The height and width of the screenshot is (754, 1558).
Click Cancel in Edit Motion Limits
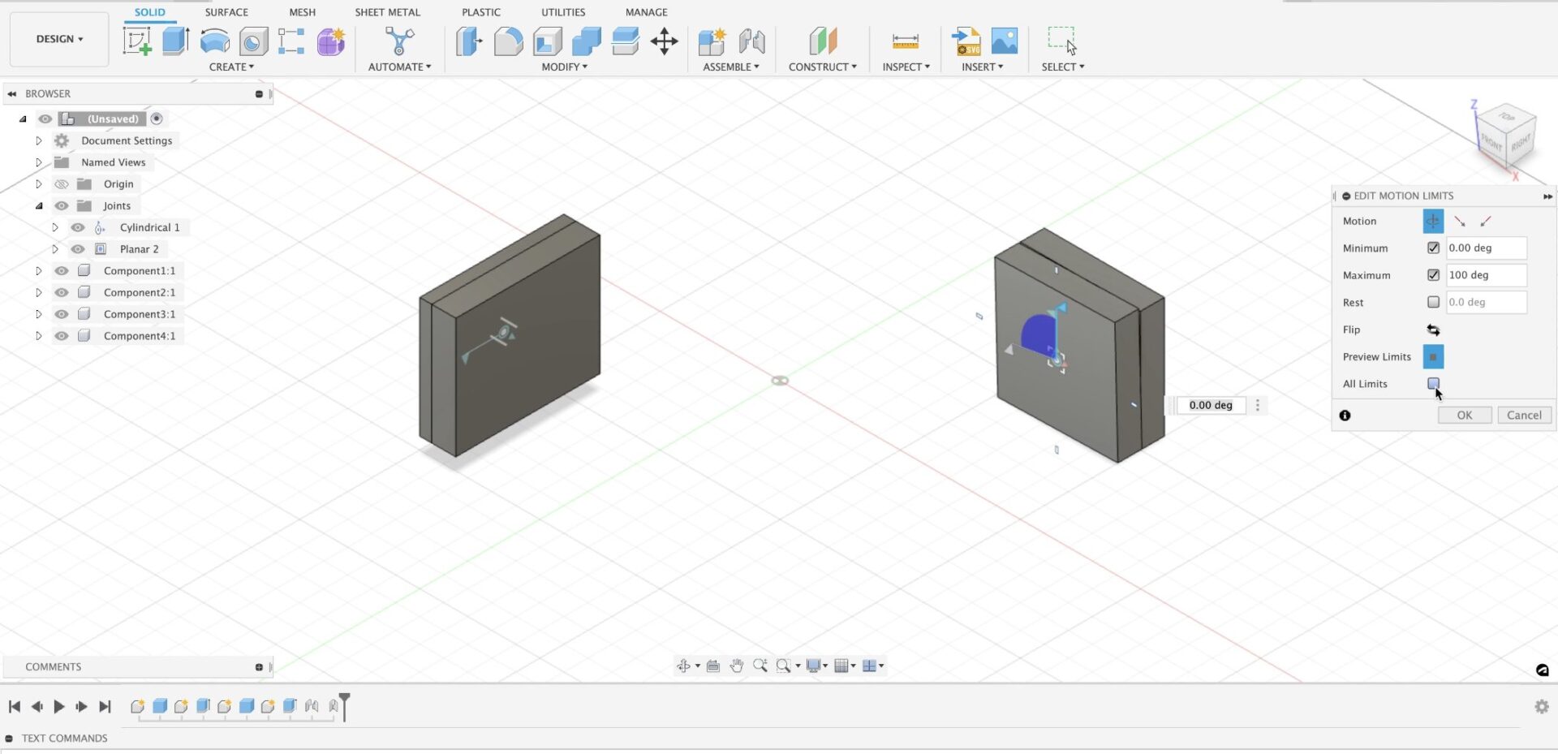[1523, 416]
